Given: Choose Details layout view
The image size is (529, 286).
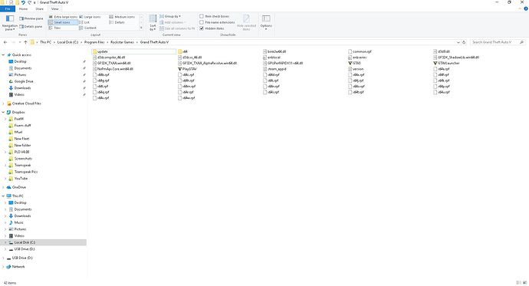Looking at the screenshot, I should point(117,22).
